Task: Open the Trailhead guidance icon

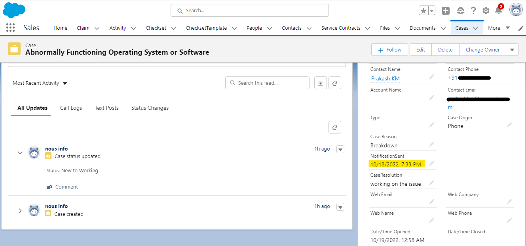Action: [x=460, y=11]
